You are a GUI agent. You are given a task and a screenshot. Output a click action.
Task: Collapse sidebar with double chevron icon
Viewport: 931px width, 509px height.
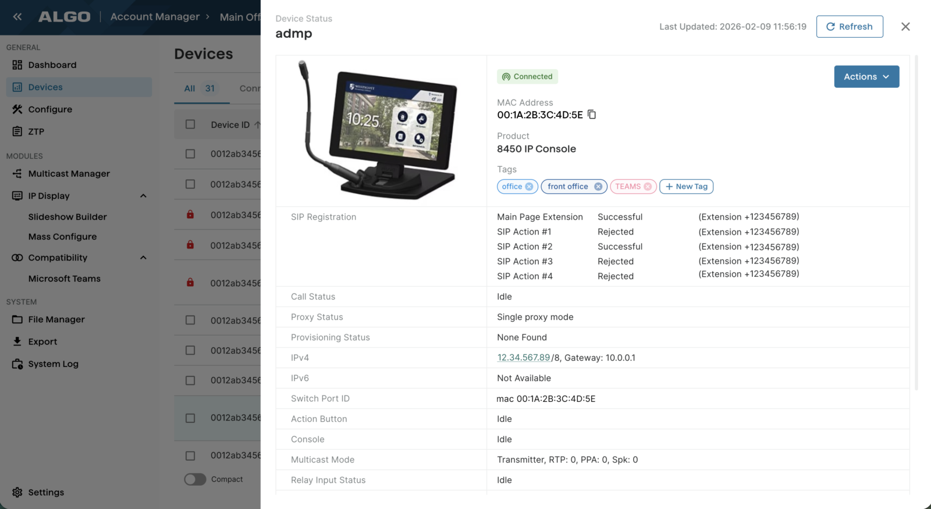point(17,17)
